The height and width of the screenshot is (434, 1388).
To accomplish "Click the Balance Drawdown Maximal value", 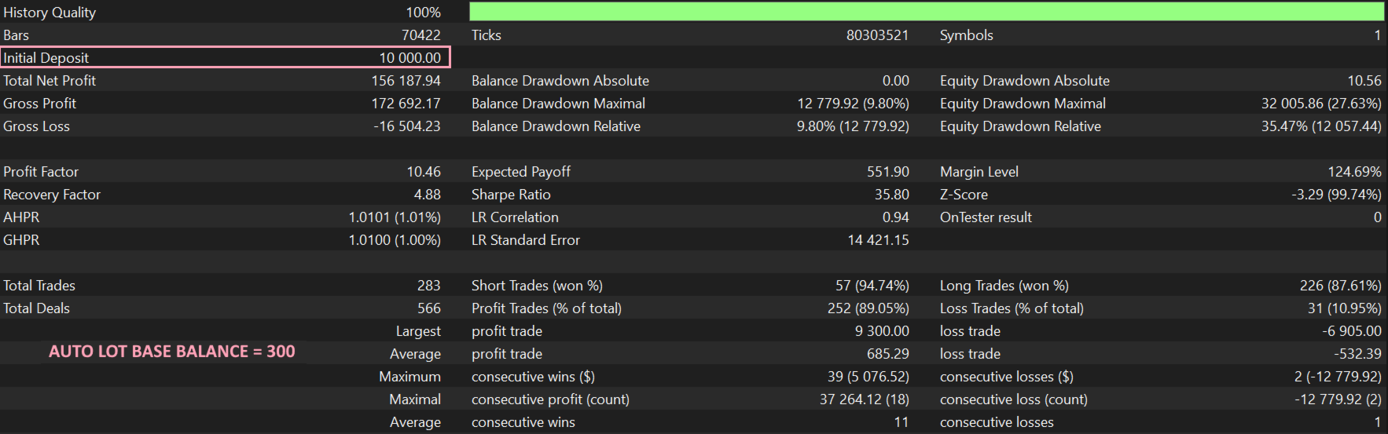I will tap(853, 104).
